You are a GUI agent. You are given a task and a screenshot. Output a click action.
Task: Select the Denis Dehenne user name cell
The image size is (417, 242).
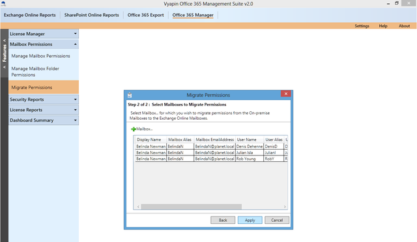[250, 146]
